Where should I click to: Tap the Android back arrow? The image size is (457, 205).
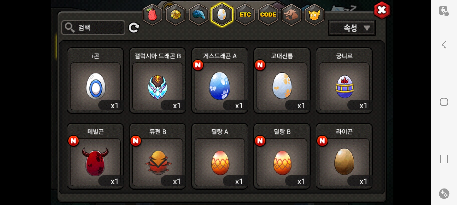(444, 44)
